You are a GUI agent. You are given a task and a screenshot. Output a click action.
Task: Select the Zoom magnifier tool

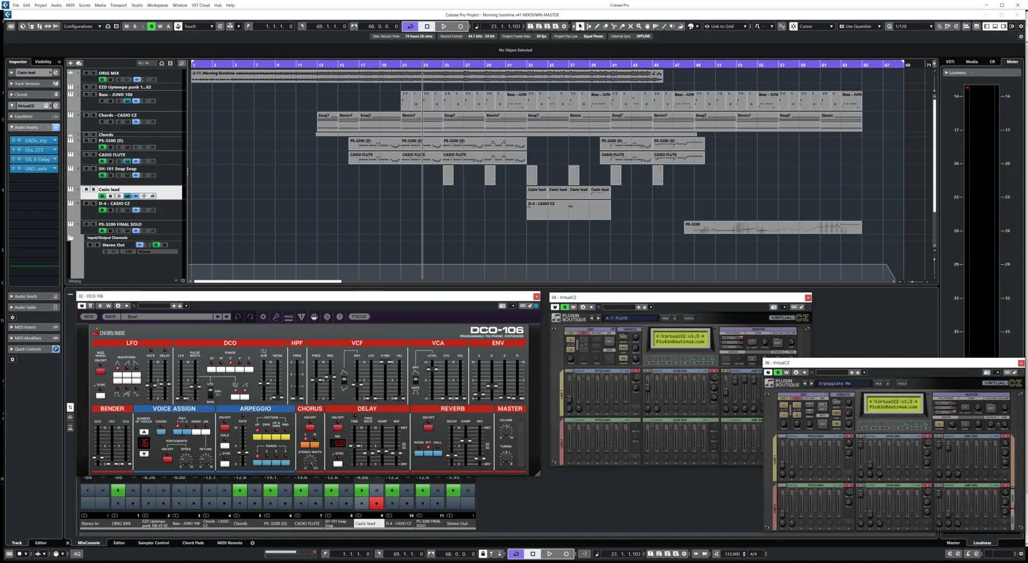639,26
